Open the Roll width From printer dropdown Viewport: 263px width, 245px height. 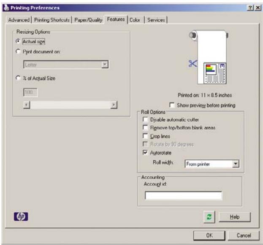212,164
